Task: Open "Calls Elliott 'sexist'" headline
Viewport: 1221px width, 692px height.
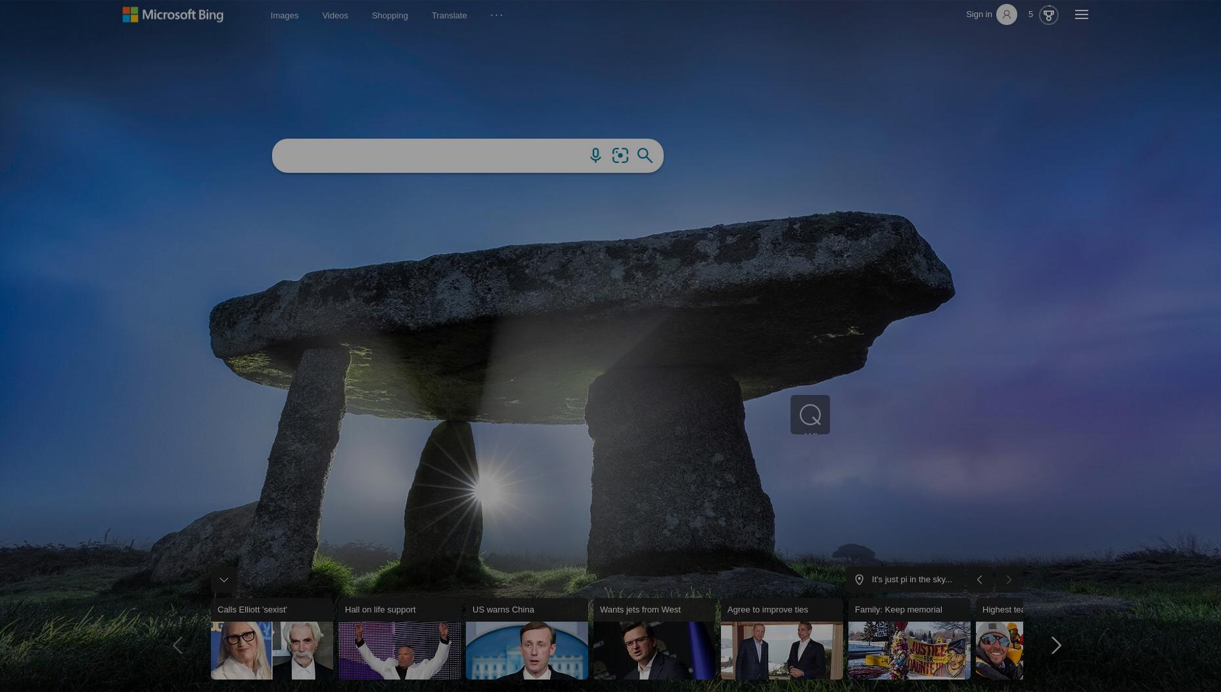Action: pyautogui.click(x=252, y=610)
